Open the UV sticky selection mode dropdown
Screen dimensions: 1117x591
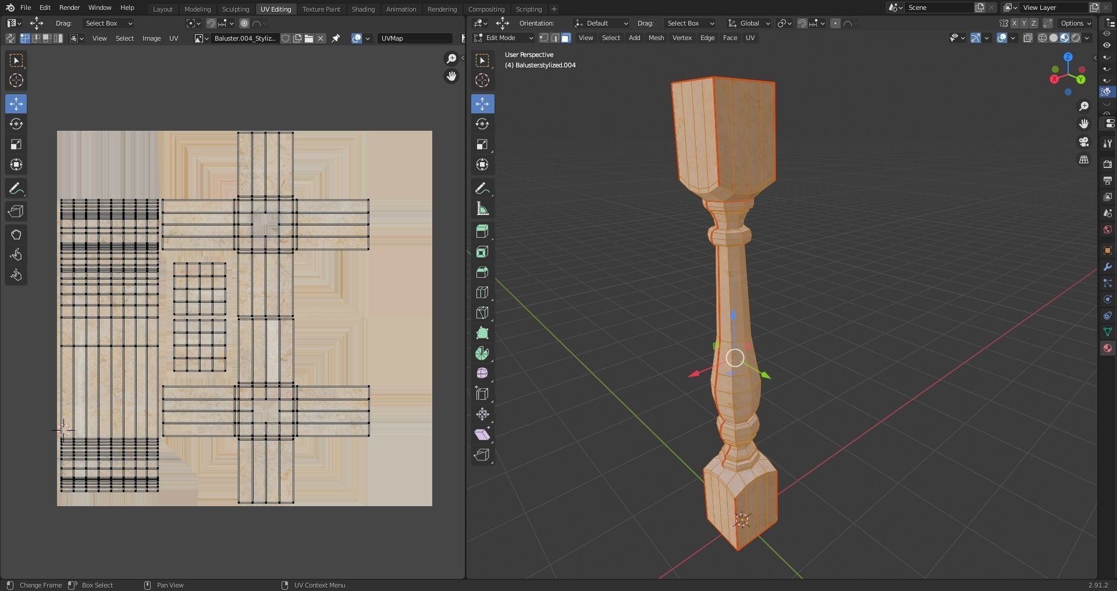coord(77,38)
